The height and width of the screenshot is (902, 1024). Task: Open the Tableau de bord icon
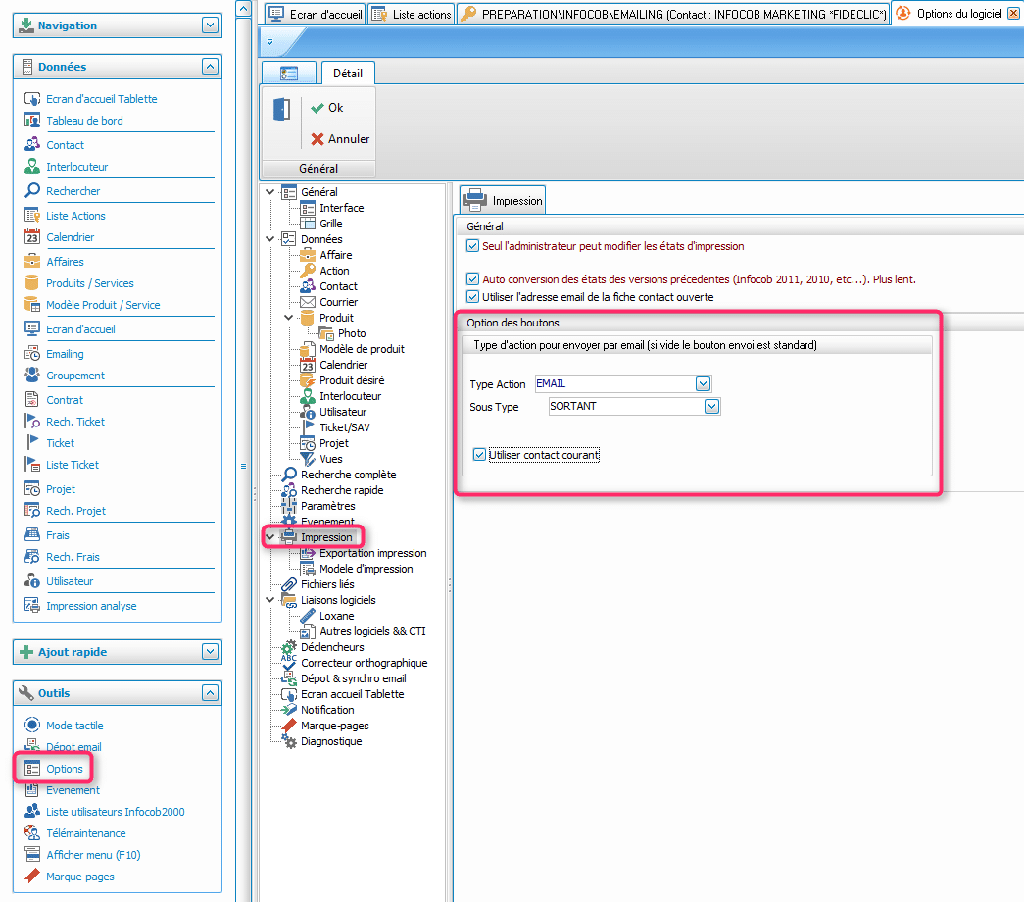click(x=31, y=121)
